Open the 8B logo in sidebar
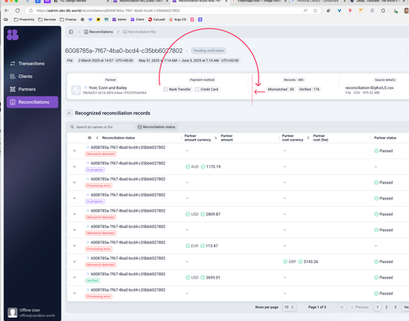This screenshot has width=409, height=321. tap(12, 34)
